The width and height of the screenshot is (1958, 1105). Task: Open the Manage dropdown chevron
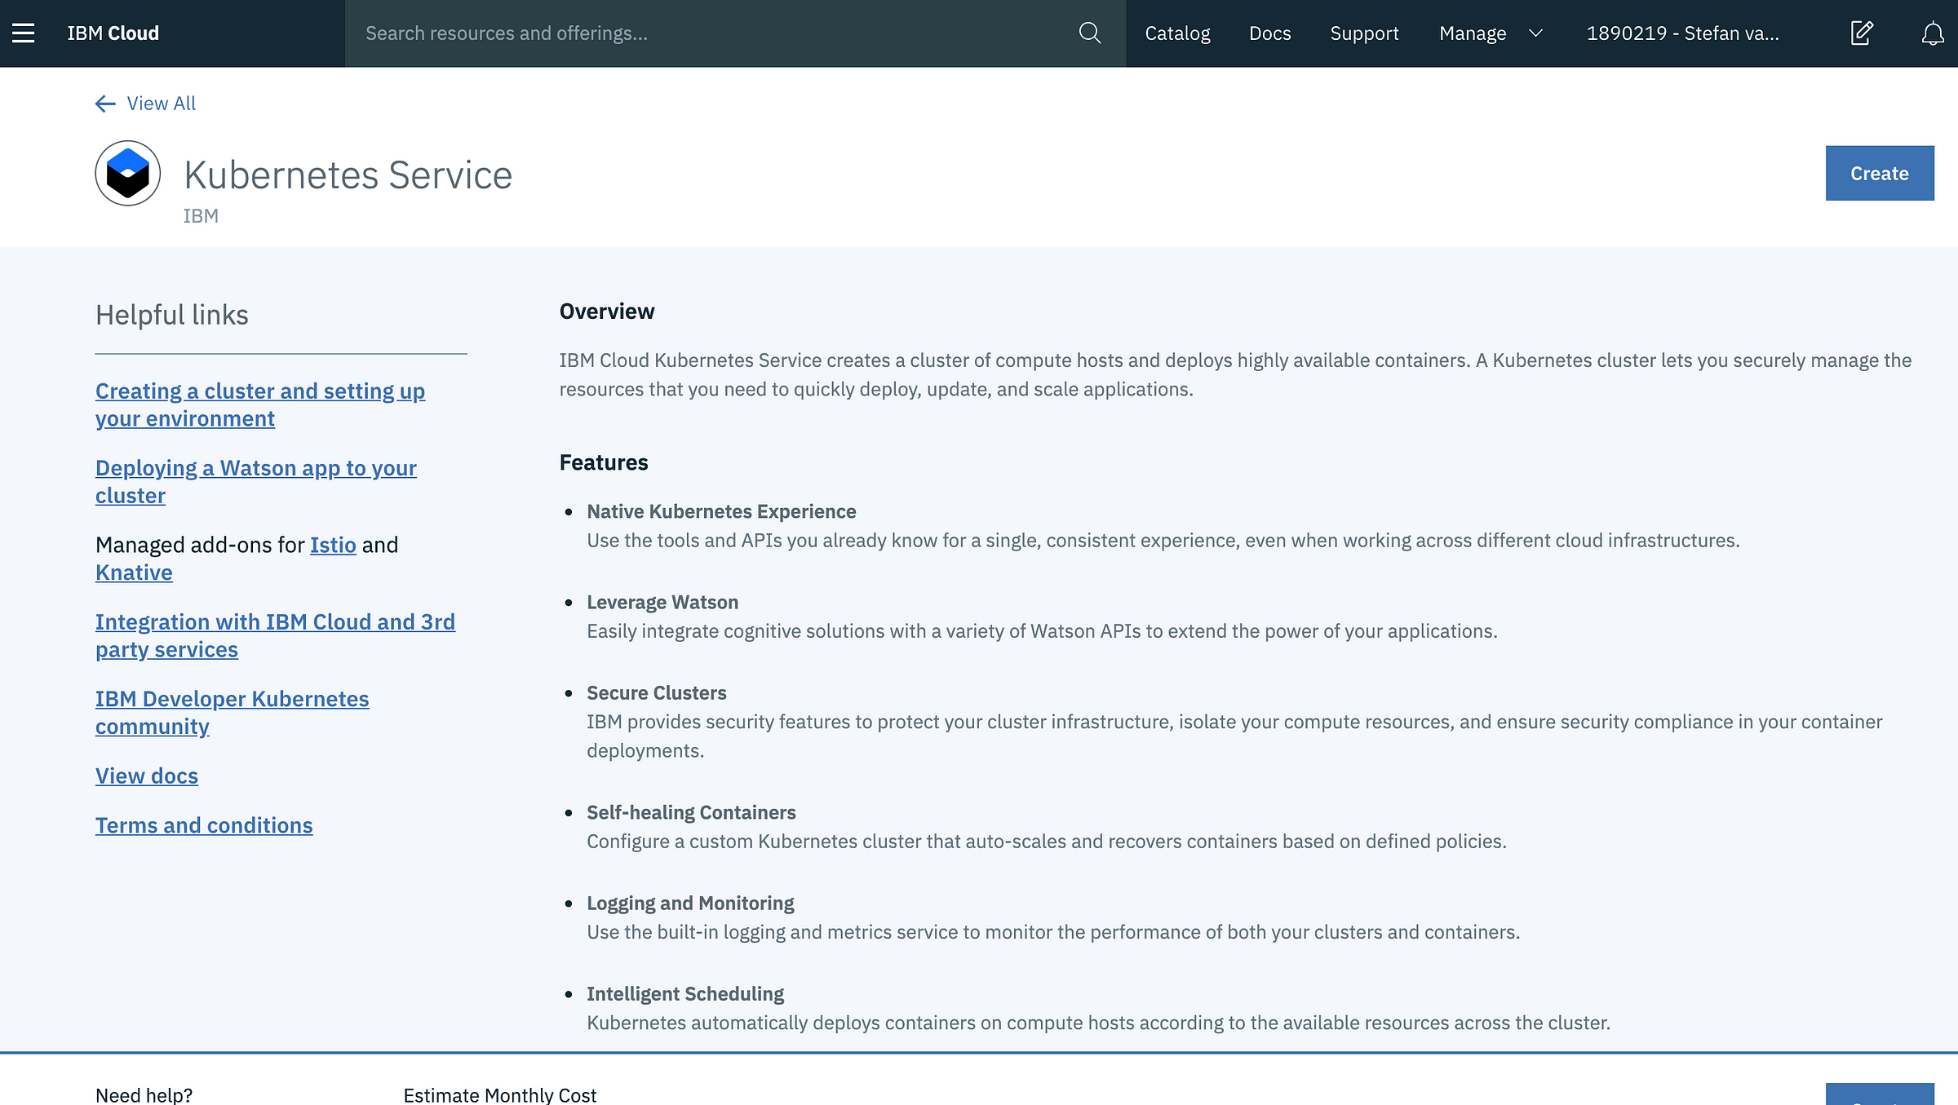click(x=1533, y=33)
